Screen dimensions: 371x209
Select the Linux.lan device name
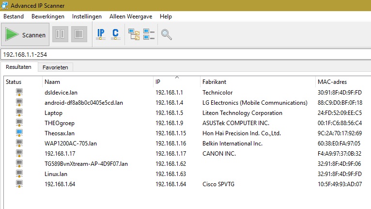(x=56, y=174)
